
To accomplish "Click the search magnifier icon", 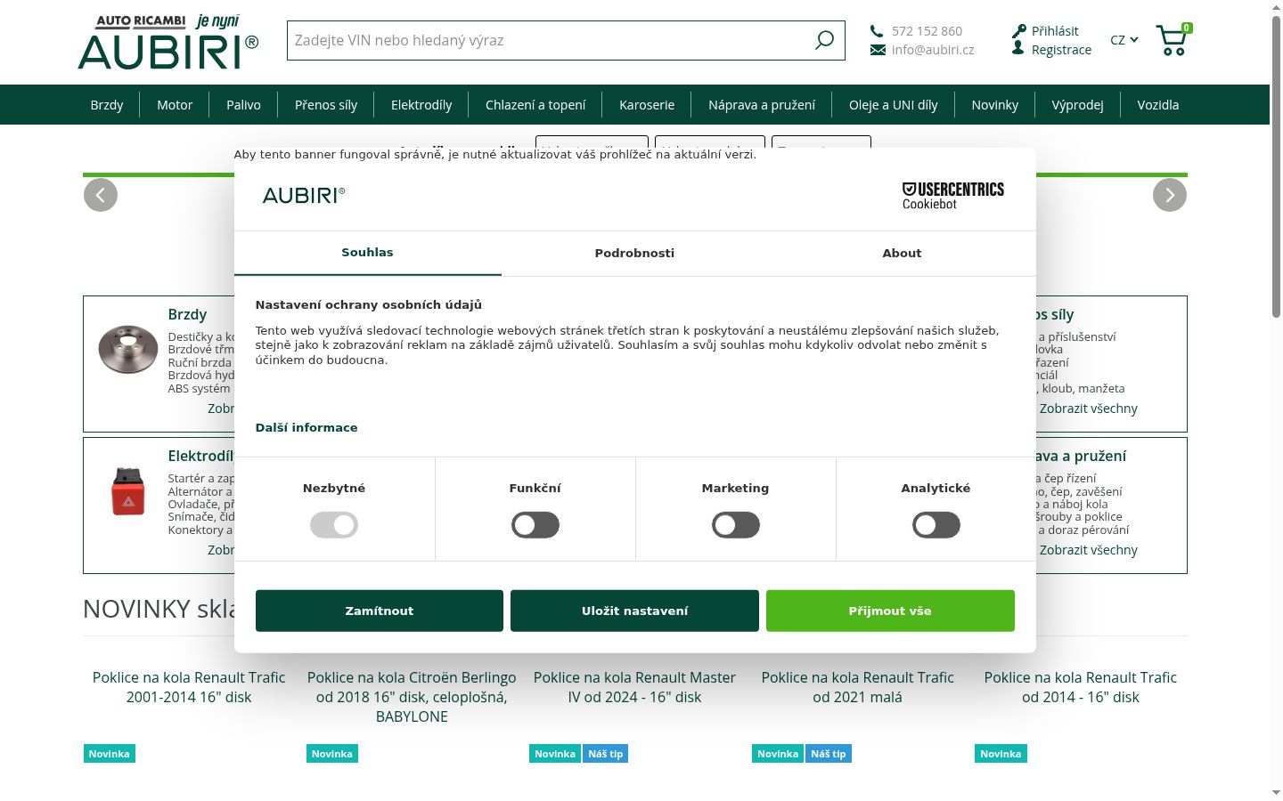I will click(x=825, y=40).
